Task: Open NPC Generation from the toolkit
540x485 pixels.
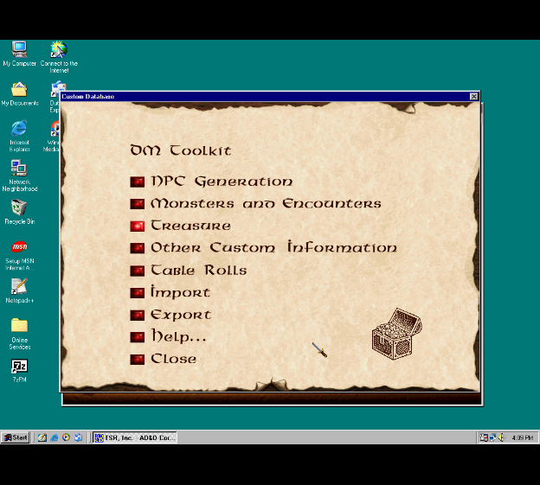Action: tap(221, 182)
